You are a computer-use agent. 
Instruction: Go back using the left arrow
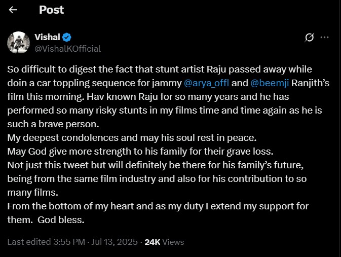tap(13, 10)
